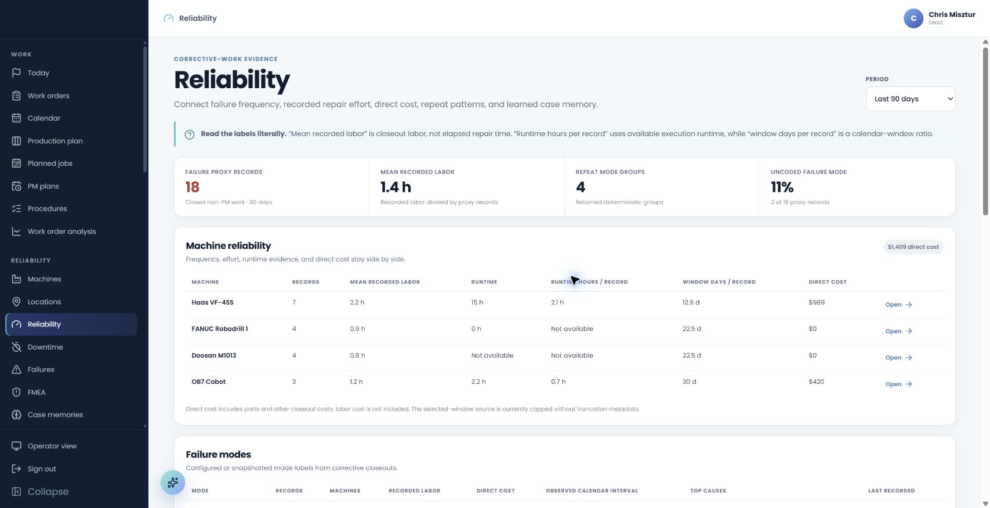This screenshot has height=508, width=990.
Task: Click the Chris Misztur profile name
Action: tap(952, 14)
